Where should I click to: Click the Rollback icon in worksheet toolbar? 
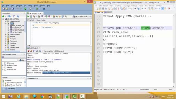coord(50,16)
